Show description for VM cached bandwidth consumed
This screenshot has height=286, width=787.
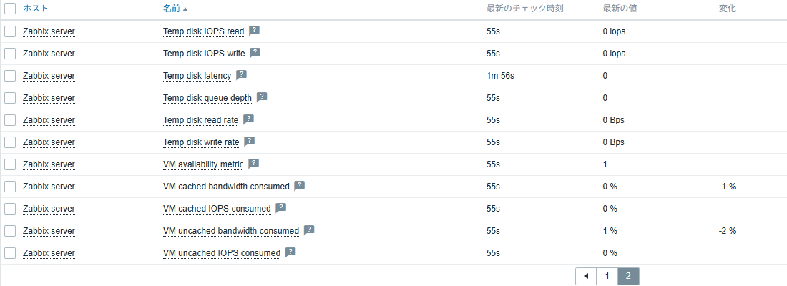[299, 186]
